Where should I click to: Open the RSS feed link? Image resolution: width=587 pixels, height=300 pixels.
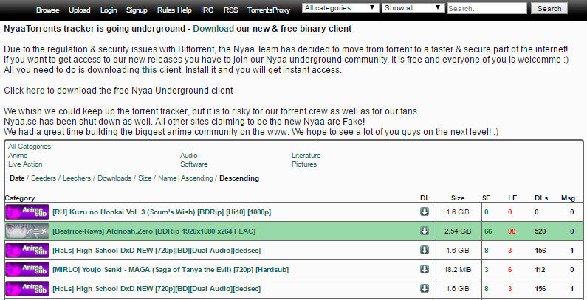coord(230,10)
